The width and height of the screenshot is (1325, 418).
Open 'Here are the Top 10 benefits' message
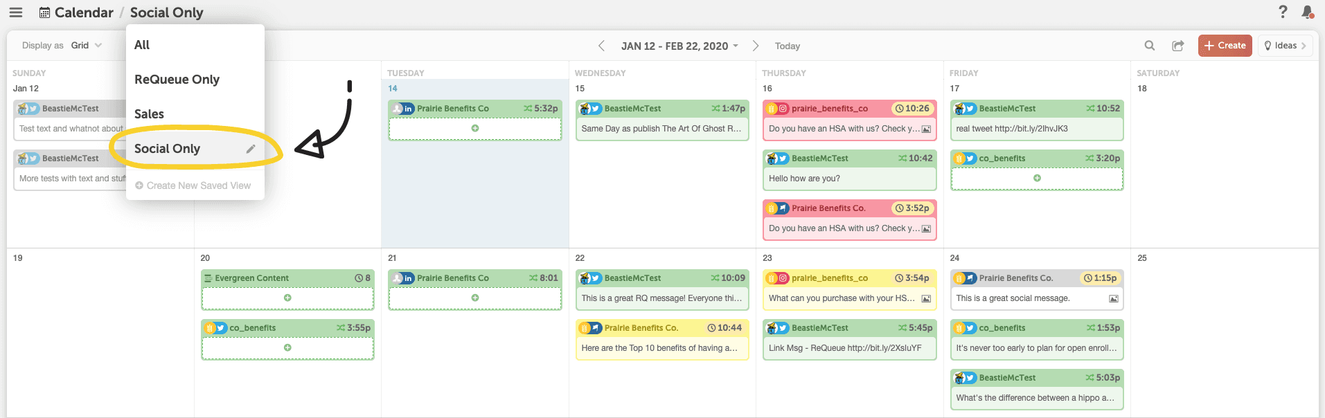[659, 348]
